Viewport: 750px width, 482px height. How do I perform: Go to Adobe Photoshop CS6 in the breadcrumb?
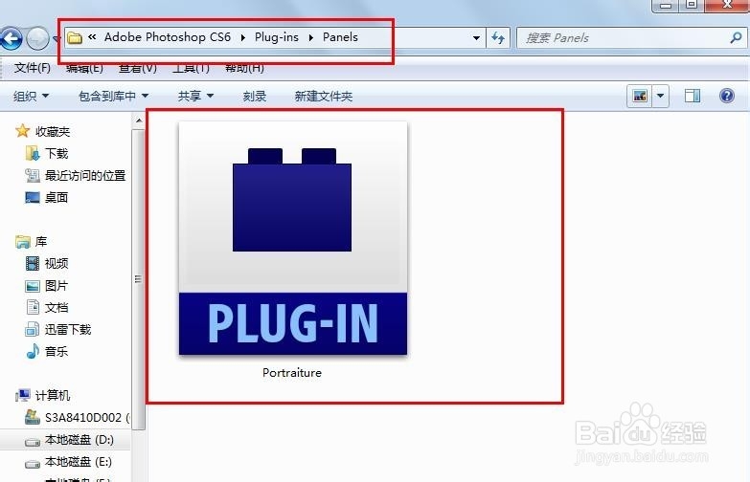(168, 36)
